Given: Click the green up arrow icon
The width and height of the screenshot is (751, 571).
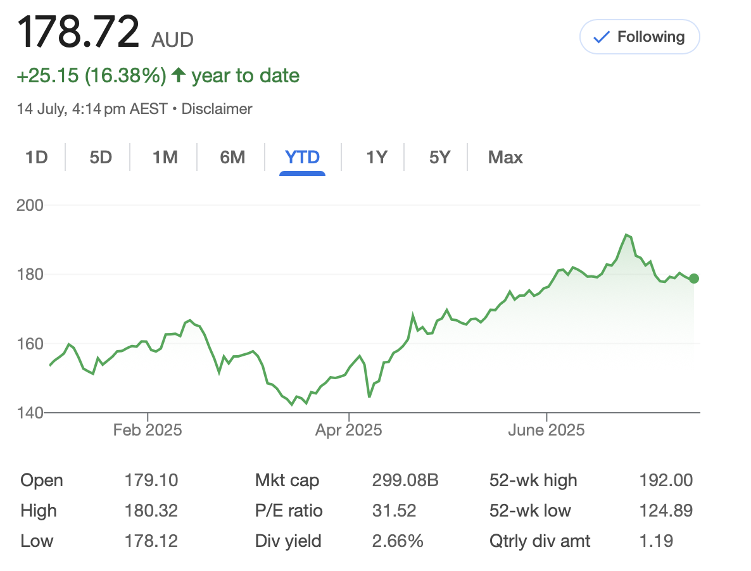Looking at the screenshot, I should (178, 75).
